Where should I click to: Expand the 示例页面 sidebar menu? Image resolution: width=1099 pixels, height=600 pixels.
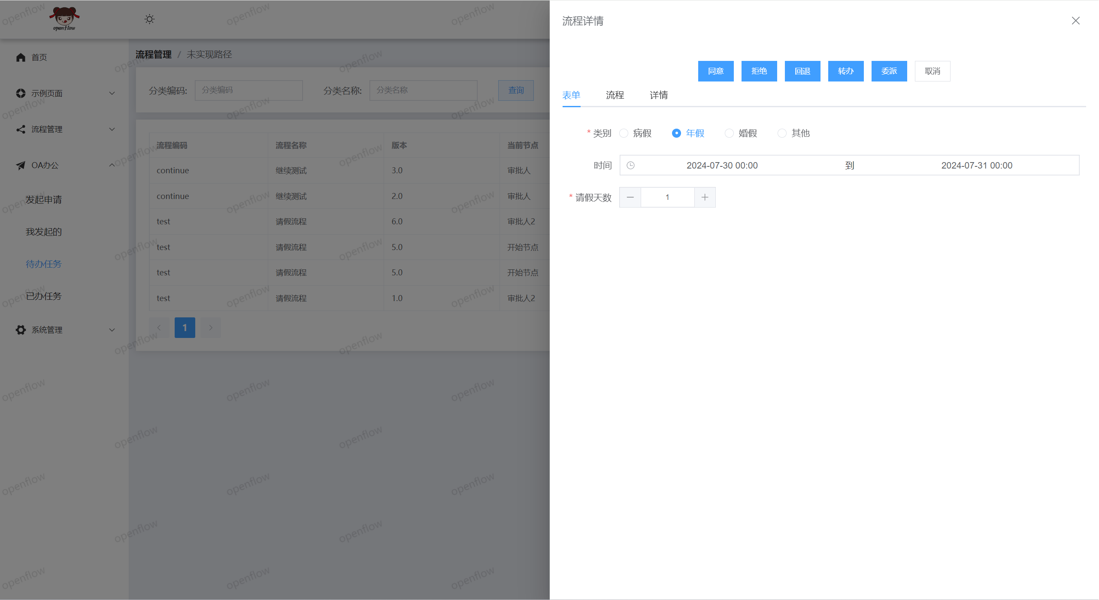tap(112, 93)
